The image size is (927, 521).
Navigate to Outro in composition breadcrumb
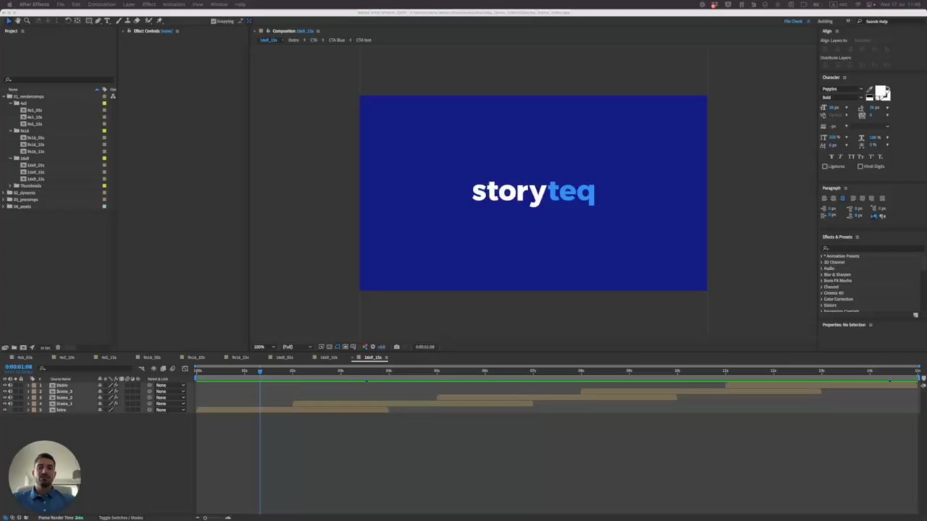293,40
